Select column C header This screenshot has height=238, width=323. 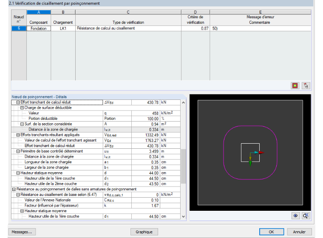(x=128, y=12)
